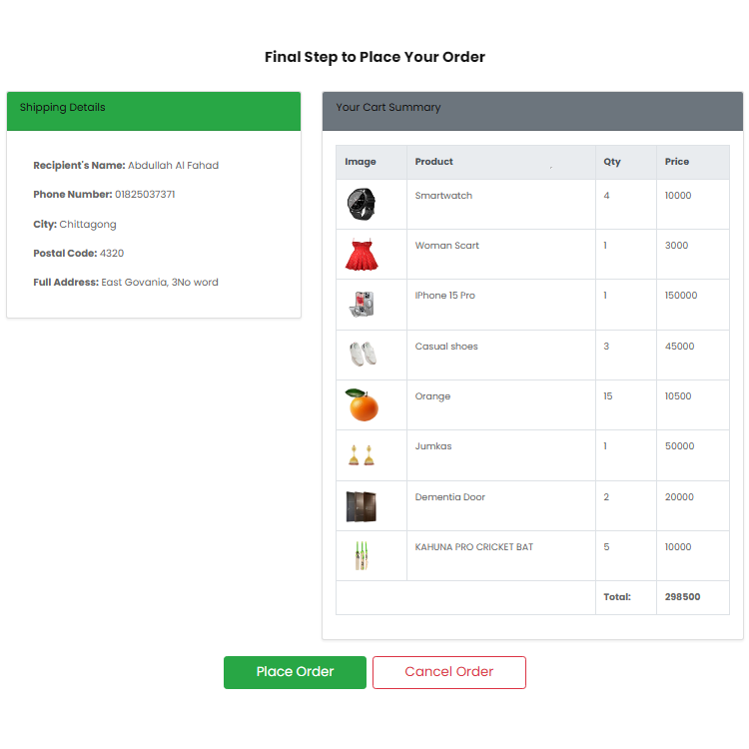The width and height of the screenshot is (749, 749).
Task: Select the Orange fruit image
Action: [362, 404]
